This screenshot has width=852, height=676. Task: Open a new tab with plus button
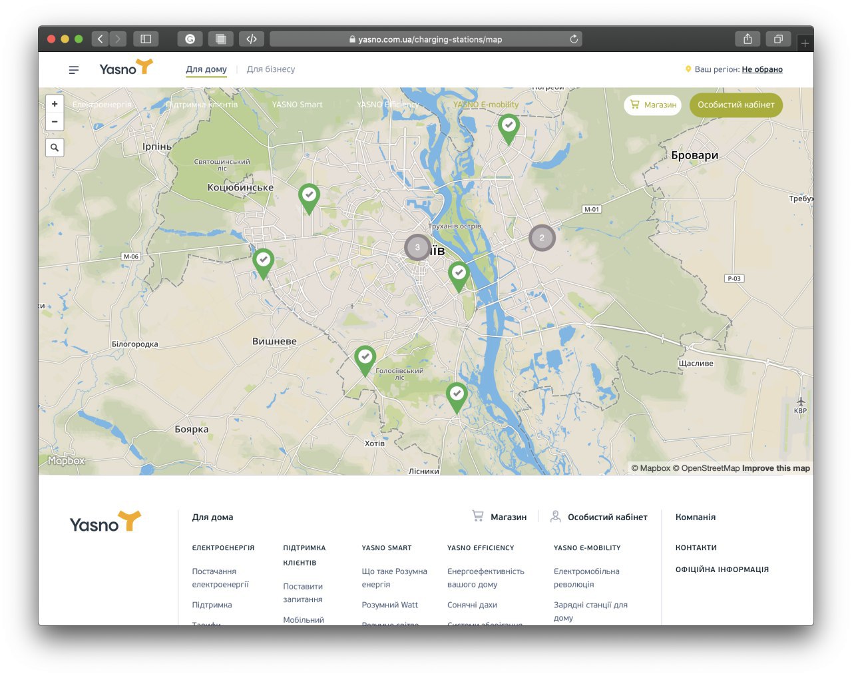coord(805,43)
